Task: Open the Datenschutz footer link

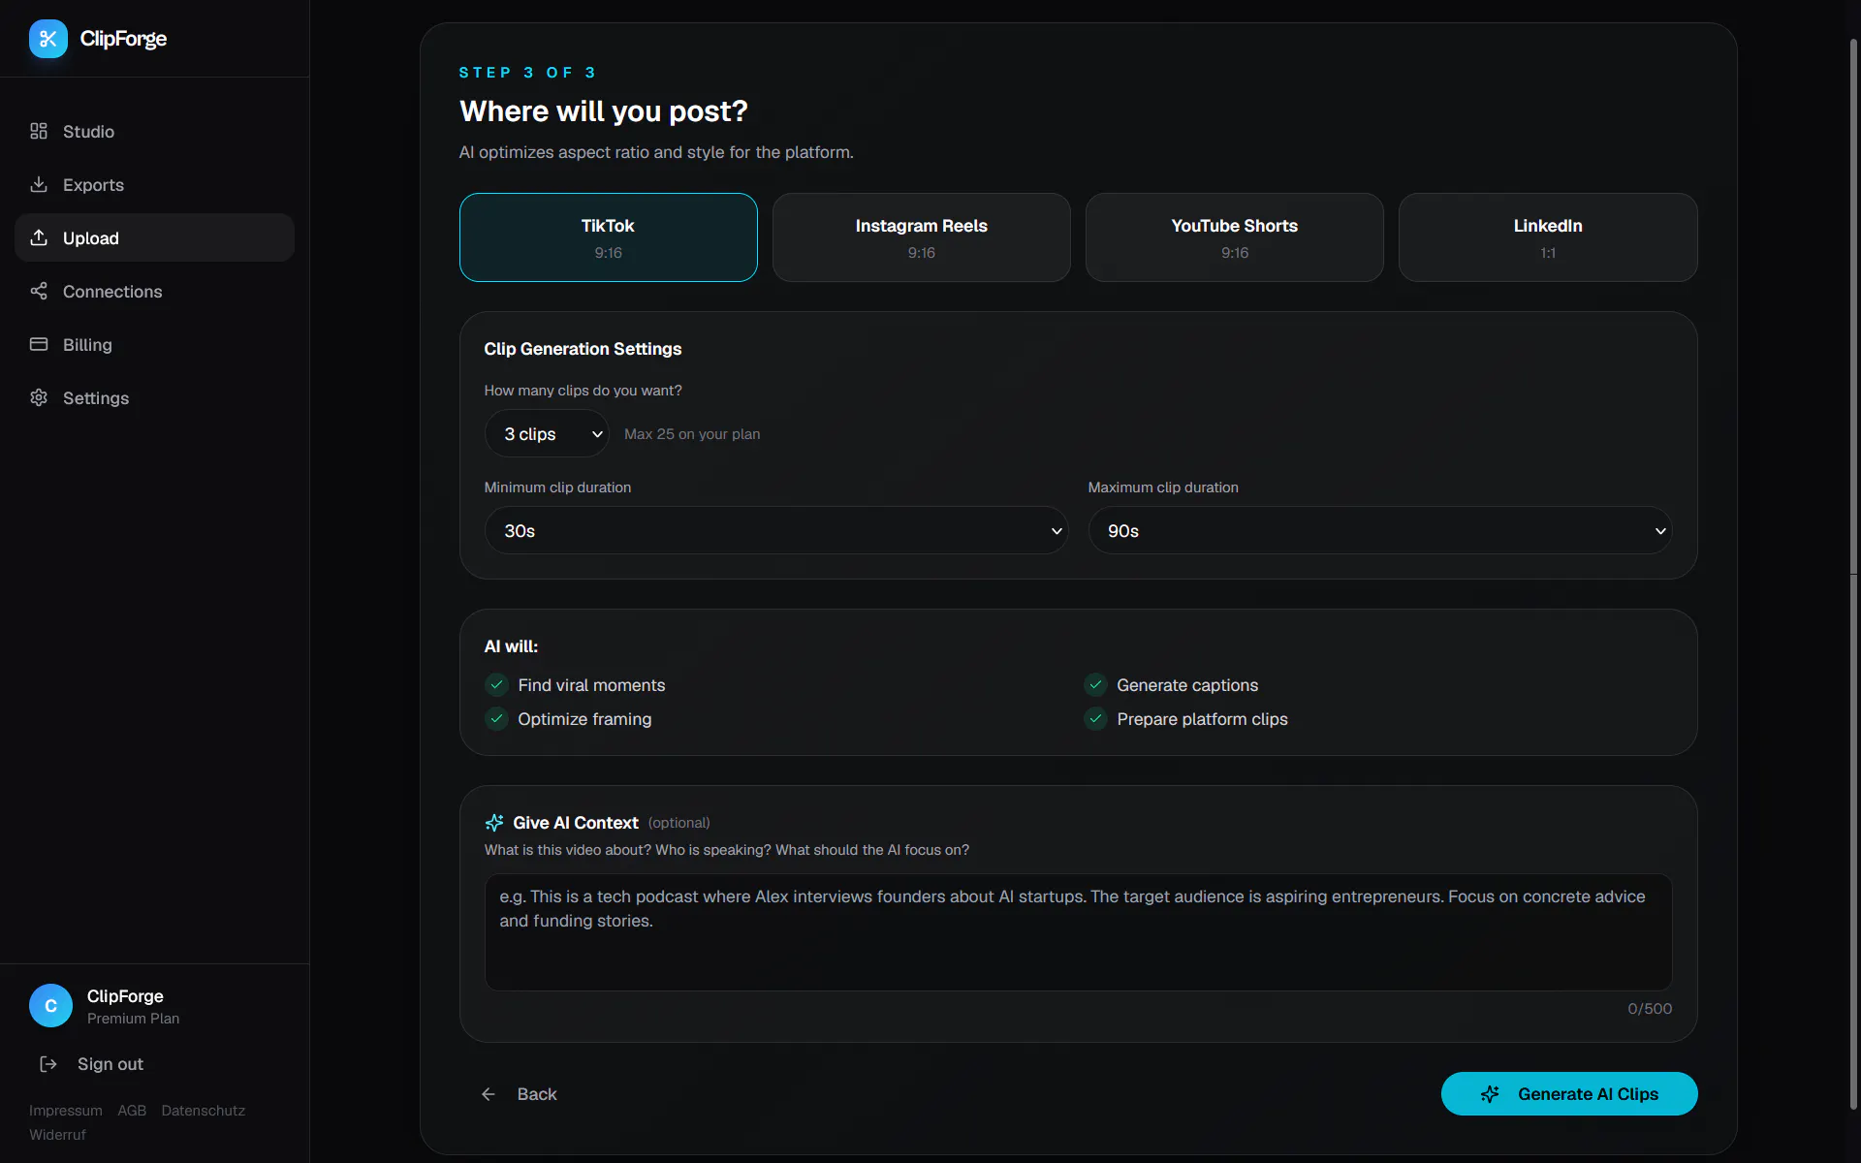Action: [204, 1111]
